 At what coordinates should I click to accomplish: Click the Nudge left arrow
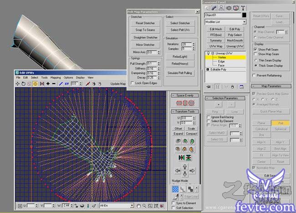point(178,171)
